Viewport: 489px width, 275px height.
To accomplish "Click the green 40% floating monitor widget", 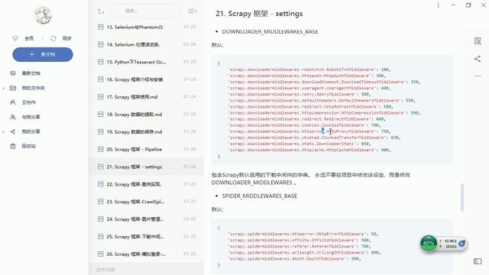I will (x=428, y=244).
